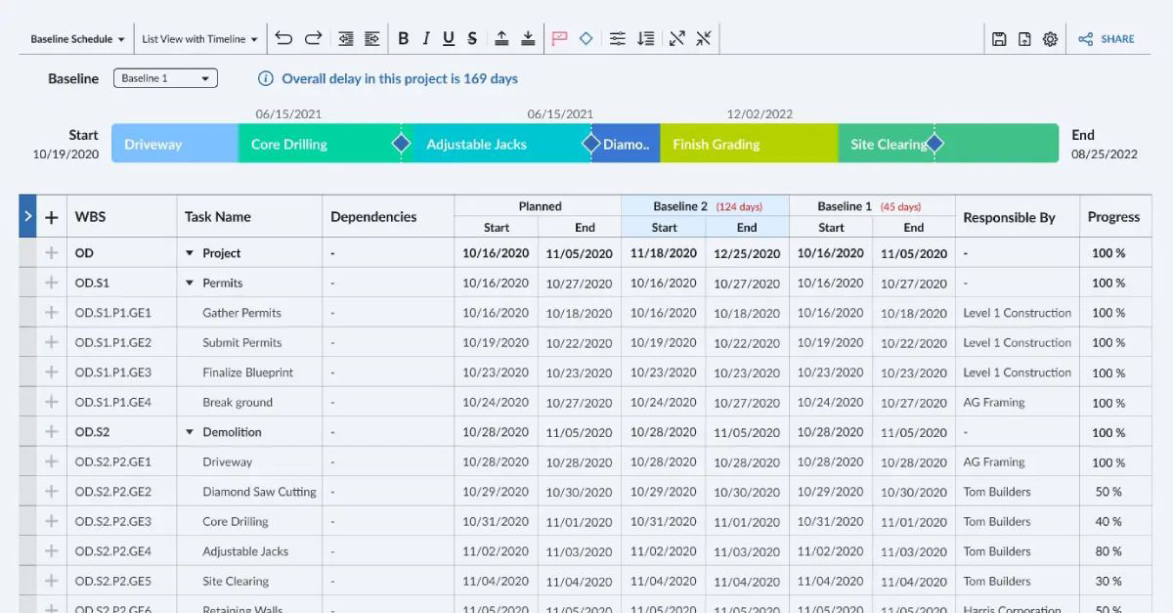The image size is (1173, 613).
Task: Toggle Strikethrough formatting
Action: [472, 39]
